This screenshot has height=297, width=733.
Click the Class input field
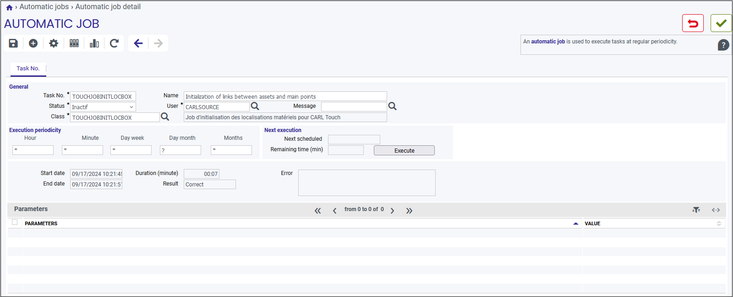(x=115, y=117)
